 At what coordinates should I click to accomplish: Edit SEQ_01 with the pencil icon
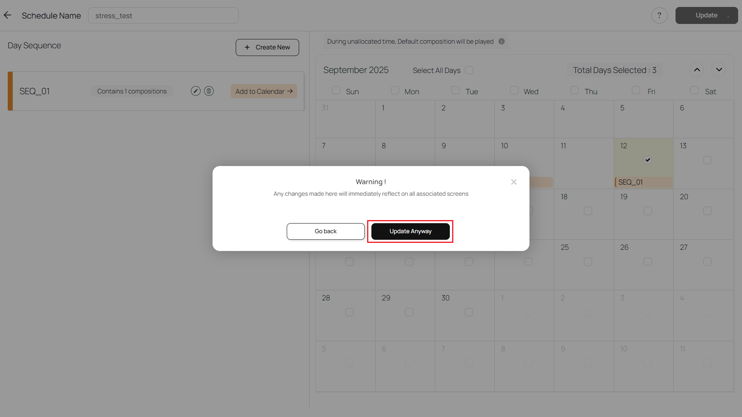(x=196, y=91)
